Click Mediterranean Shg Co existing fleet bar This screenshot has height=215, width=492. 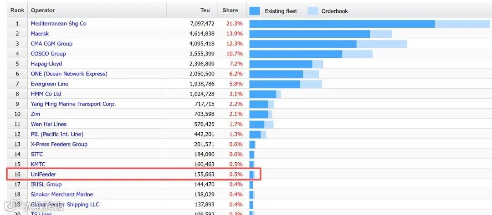click(342, 24)
